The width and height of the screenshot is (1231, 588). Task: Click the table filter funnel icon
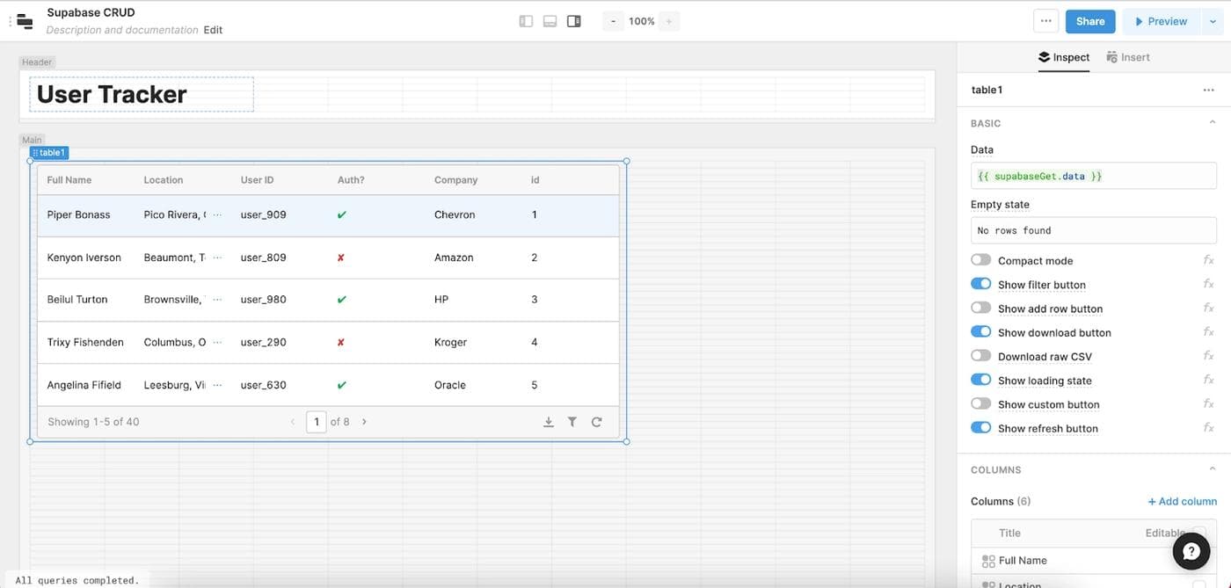click(x=572, y=422)
